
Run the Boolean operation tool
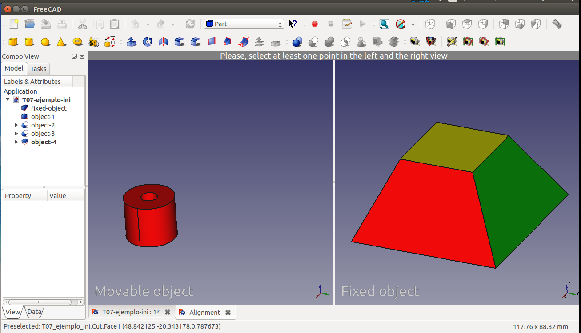point(297,42)
